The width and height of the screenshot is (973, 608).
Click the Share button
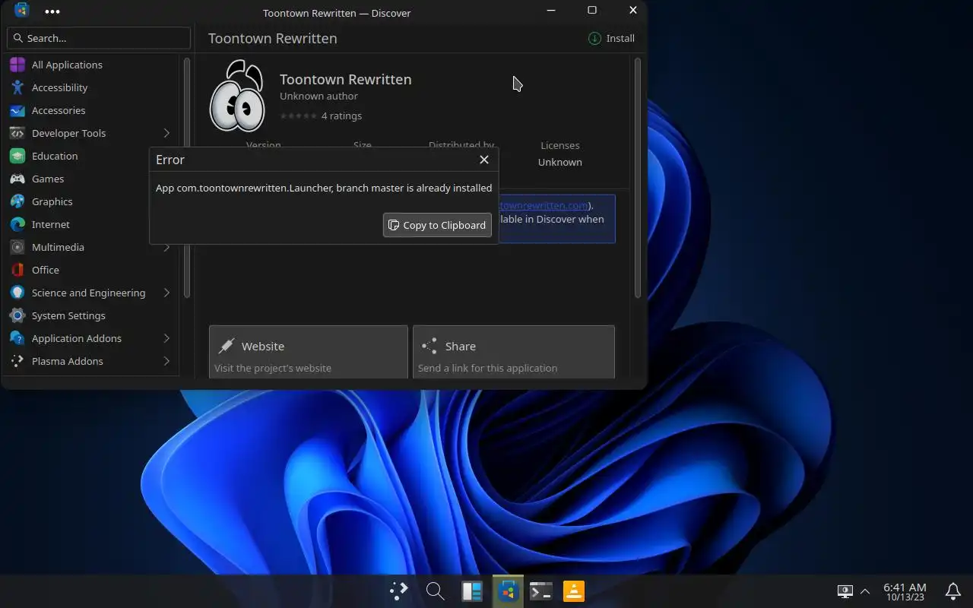tap(514, 352)
